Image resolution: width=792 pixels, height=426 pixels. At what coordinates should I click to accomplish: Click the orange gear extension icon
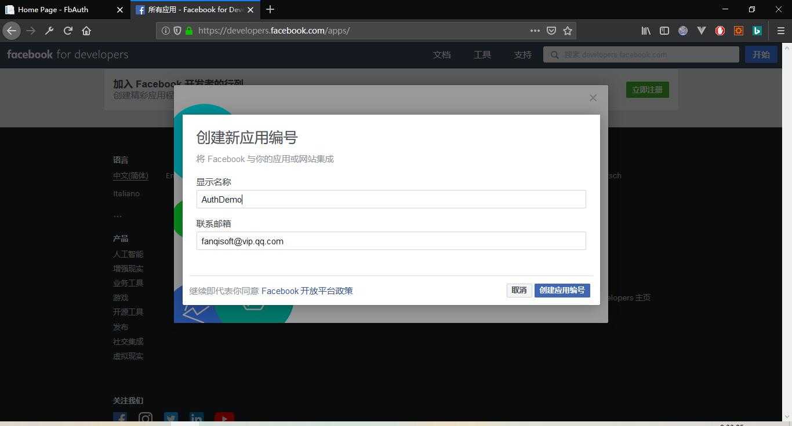click(x=739, y=31)
